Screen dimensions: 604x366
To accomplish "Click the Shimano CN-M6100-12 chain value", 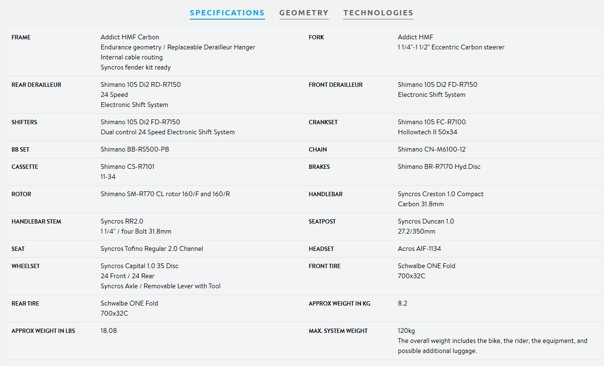I will (x=431, y=149).
